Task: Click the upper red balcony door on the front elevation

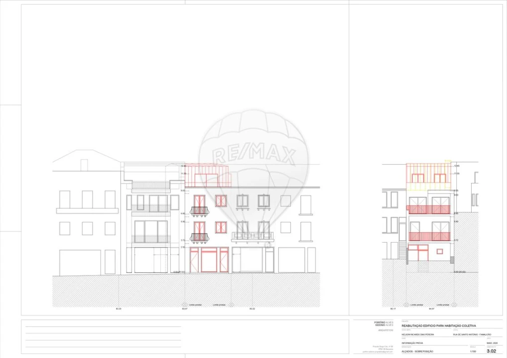Action: [x=199, y=203]
